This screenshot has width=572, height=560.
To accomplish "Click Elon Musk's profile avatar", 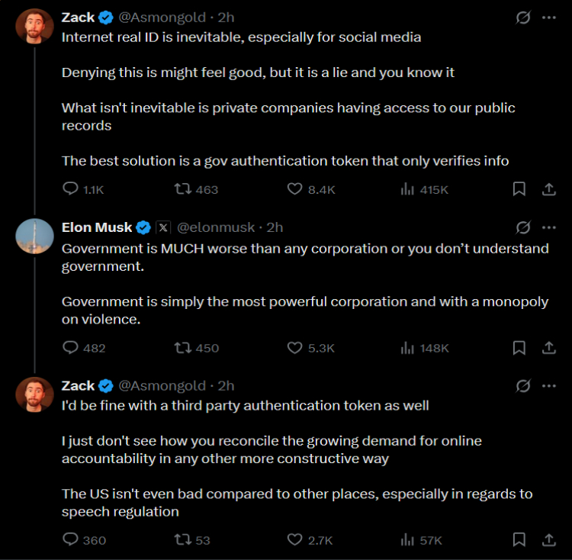I will pyautogui.click(x=34, y=236).
